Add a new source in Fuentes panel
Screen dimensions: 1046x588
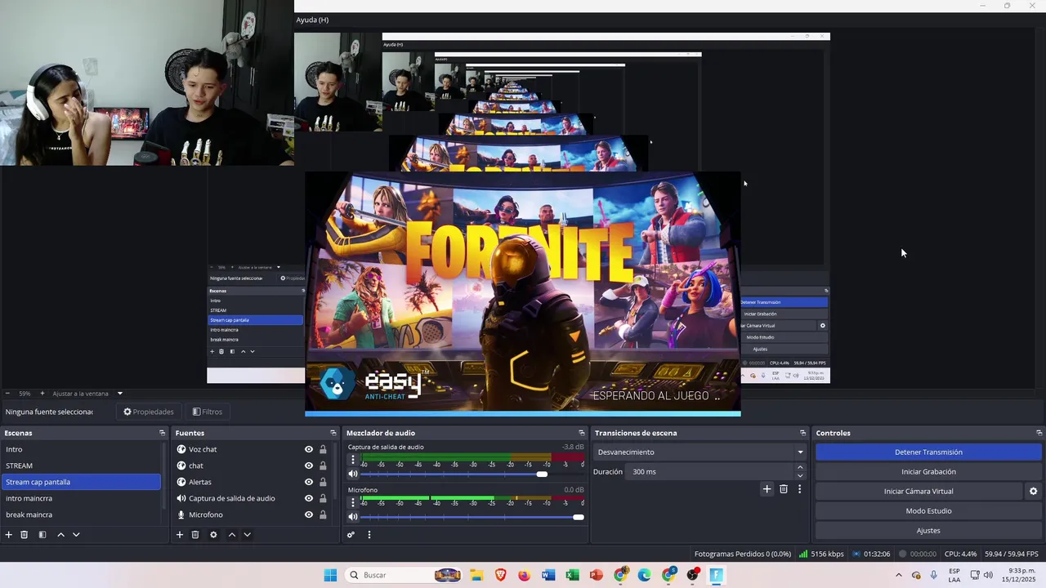[180, 535]
